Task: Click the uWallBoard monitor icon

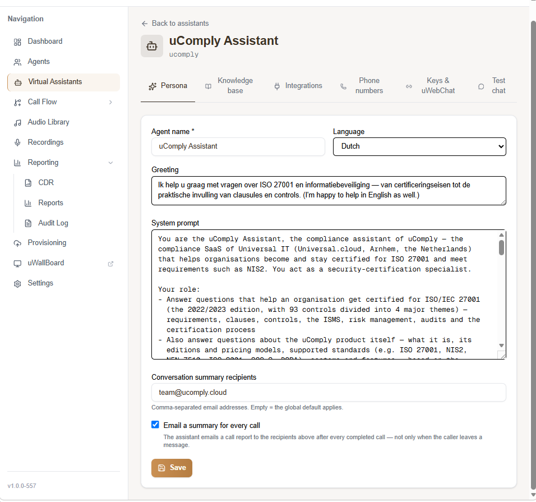Action: (x=17, y=263)
